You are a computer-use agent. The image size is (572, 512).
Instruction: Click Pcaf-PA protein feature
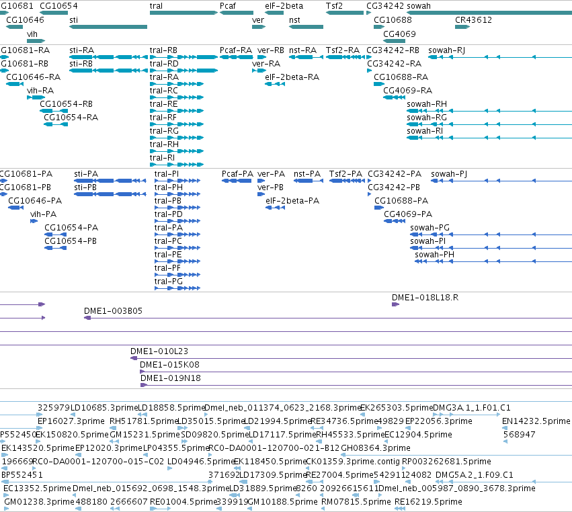[x=237, y=181]
